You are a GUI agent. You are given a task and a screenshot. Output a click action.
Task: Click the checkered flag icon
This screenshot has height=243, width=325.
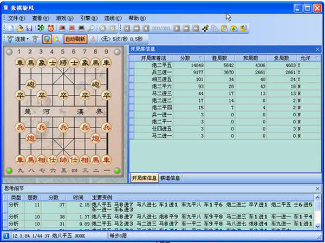click(x=205, y=28)
